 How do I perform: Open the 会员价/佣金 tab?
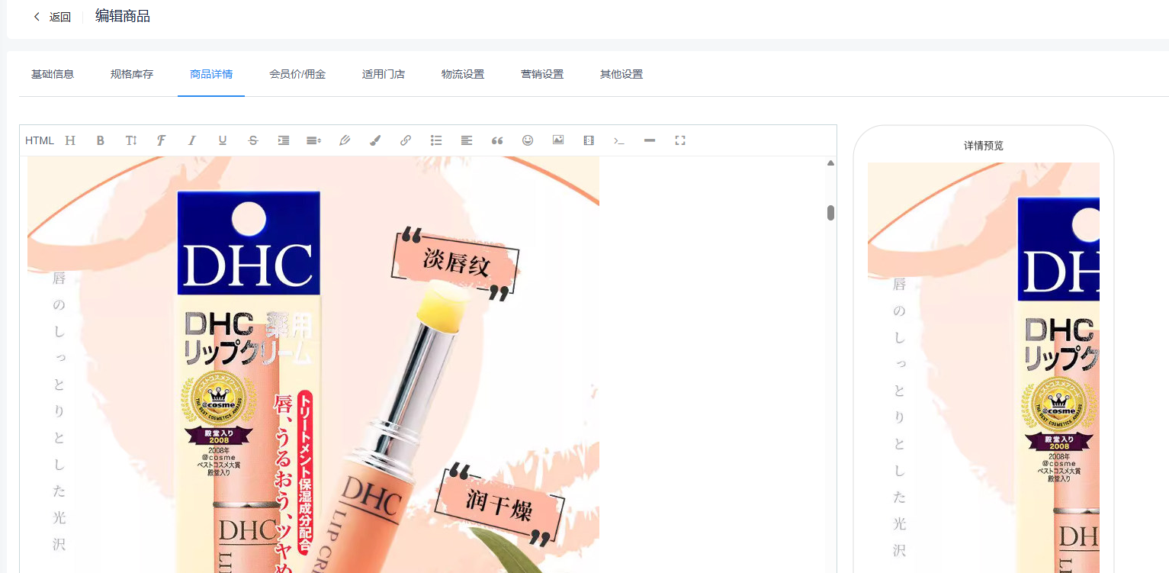coord(297,74)
